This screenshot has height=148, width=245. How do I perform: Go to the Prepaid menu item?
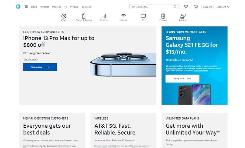[x=74, y=7]
